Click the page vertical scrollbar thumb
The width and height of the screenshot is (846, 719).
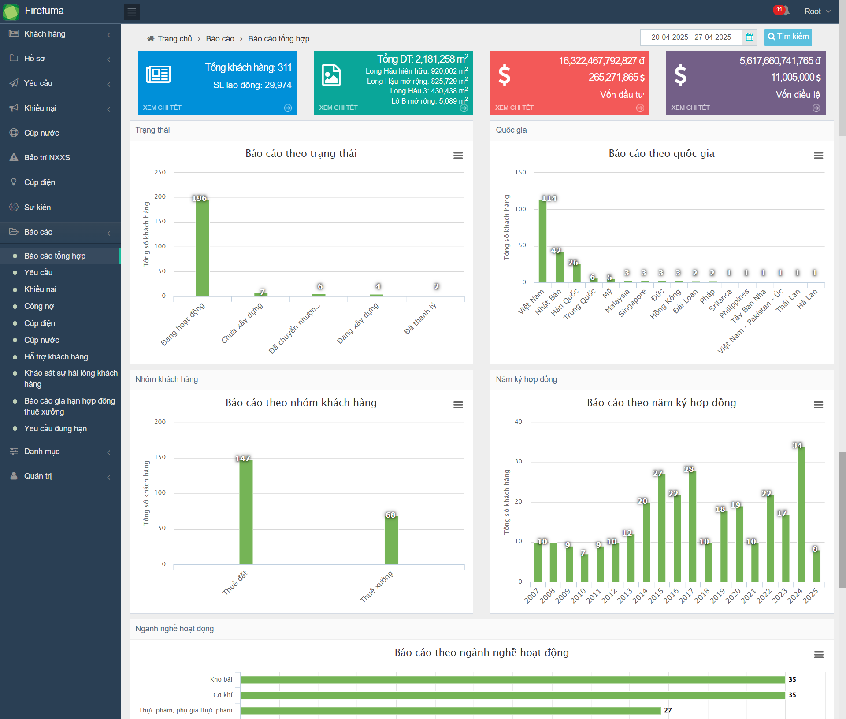click(842, 520)
